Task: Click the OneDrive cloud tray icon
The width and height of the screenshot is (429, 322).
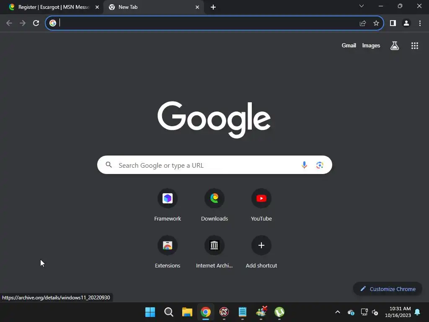Action: (x=351, y=312)
